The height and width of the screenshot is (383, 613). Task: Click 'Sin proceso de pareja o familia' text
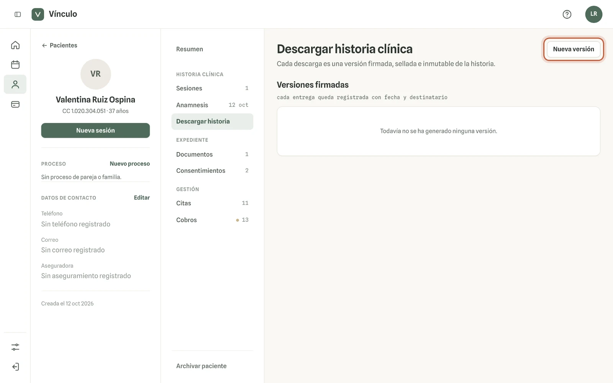point(81,177)
